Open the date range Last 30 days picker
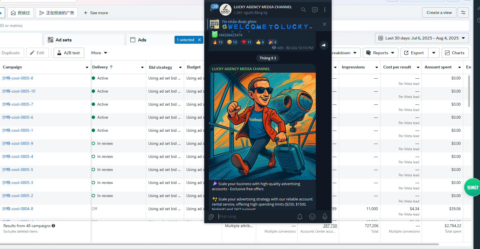Image resolution: width=480 pixels, height=249 pixels. pyautogui.click(x=422, y=38)
